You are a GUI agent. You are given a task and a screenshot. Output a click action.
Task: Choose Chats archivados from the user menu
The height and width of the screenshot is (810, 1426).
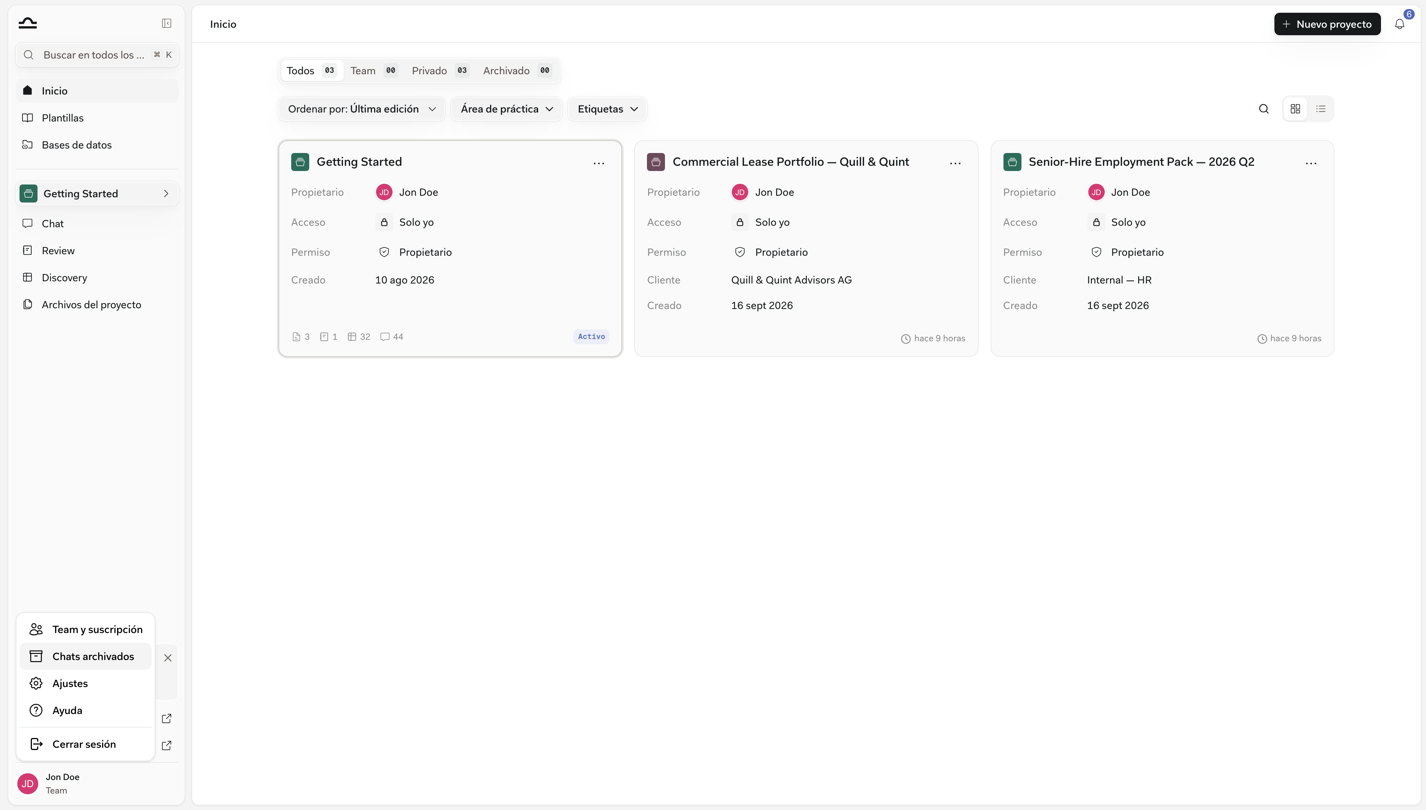pyautogui.click(x=85, y=657)
